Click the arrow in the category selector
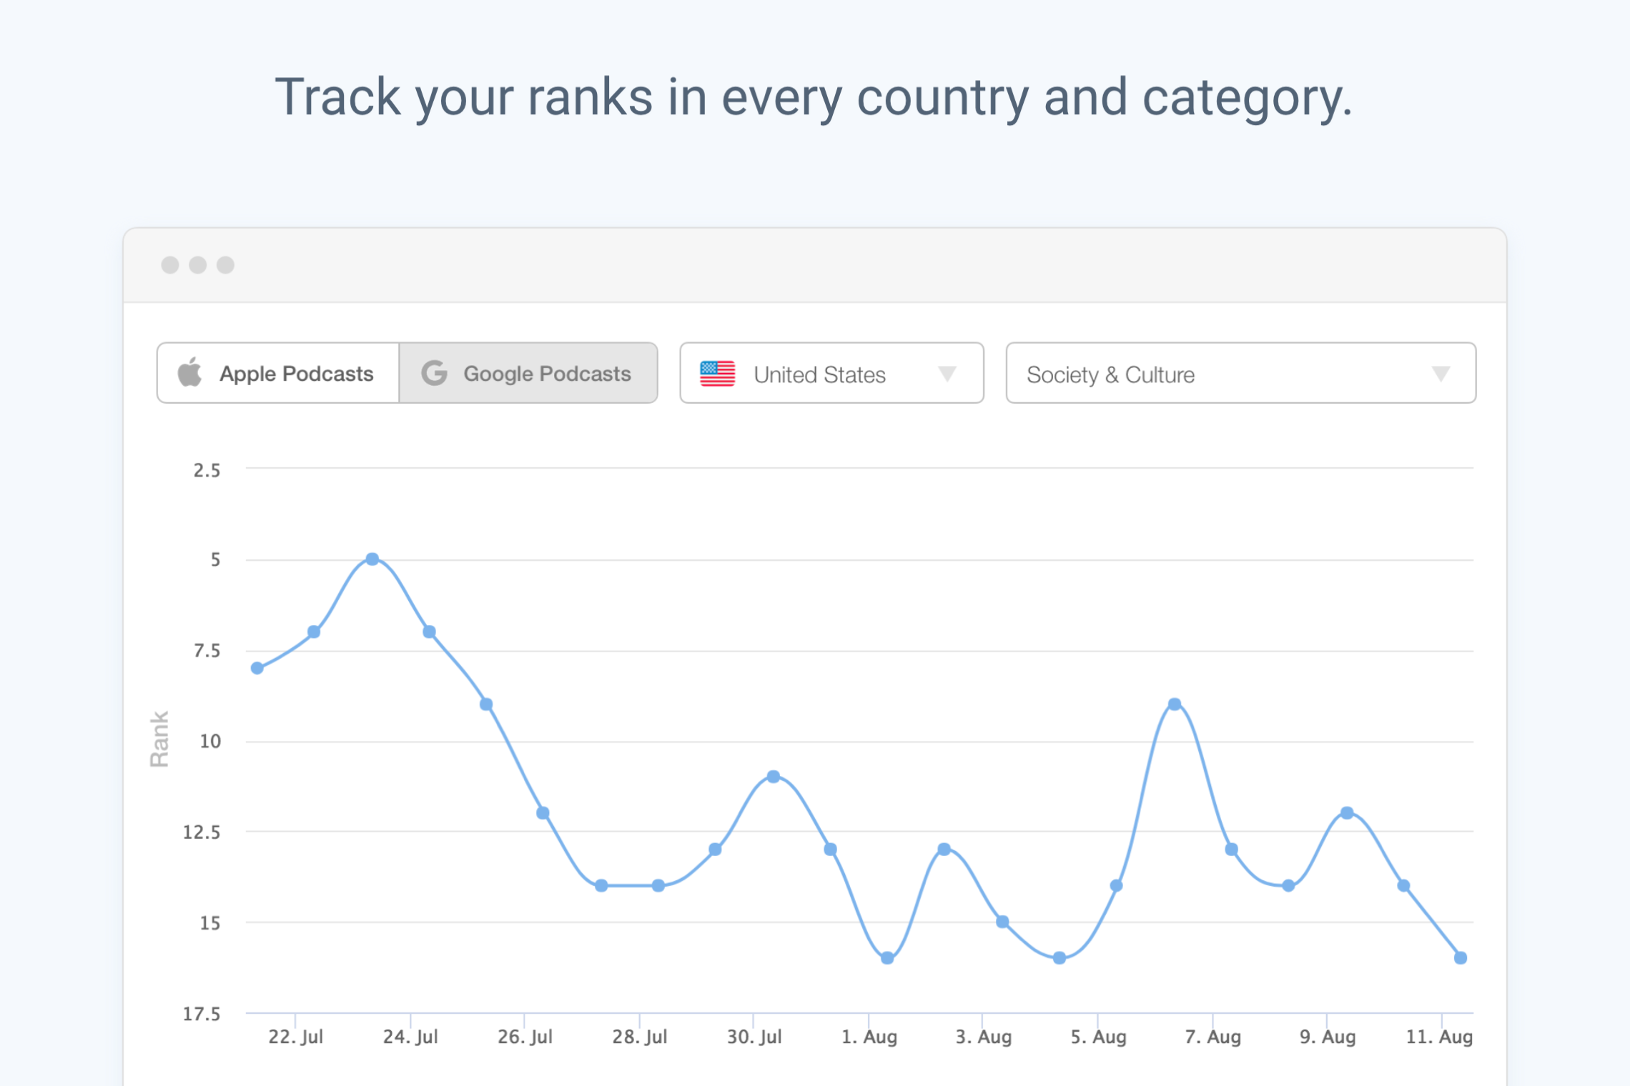 click(1441, 374)
